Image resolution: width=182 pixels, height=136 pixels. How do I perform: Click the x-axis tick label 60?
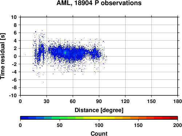click(x=73, y=101)
